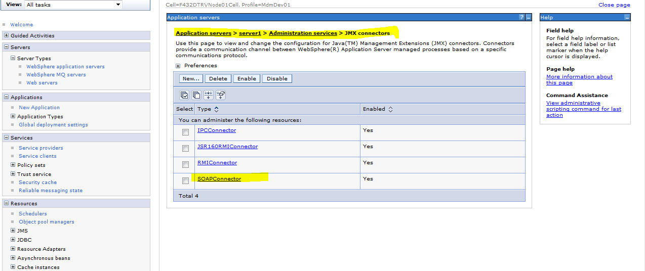The height and width of the screenshot is (271, 645).
Task: Tick the SOAPConnector checkbox
Action: pos(186,181)
